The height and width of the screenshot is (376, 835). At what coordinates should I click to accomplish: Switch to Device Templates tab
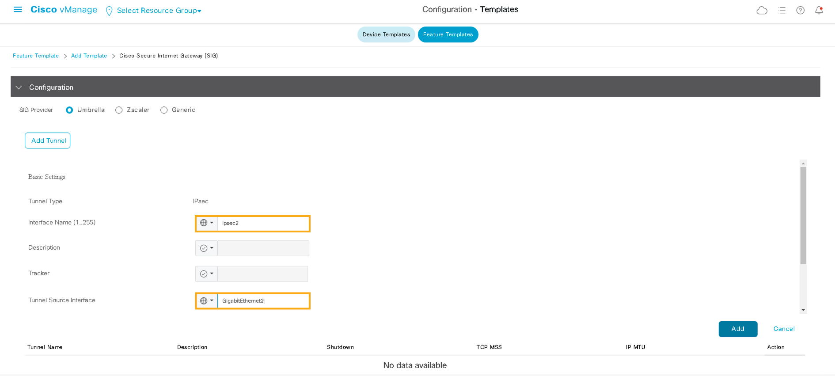click(x=386, y=34)
